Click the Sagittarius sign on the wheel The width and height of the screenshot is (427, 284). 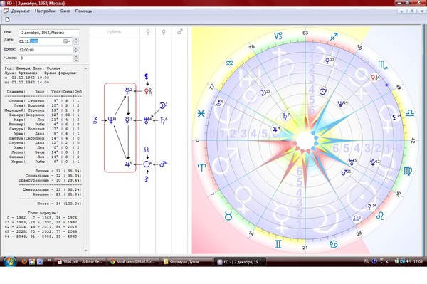(334, 37)
